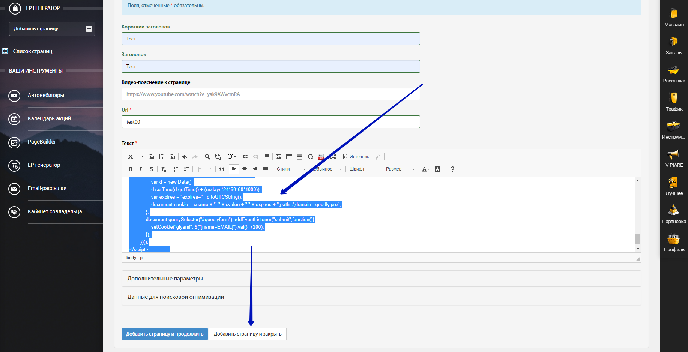Open PageBuilder in the sidebar

(x=42, y=142)
